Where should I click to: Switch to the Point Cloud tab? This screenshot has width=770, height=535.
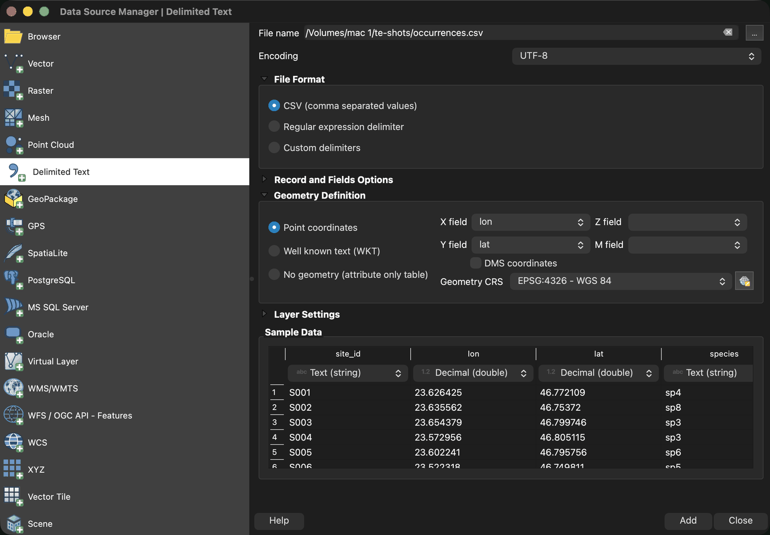click(x=124, y=145)
